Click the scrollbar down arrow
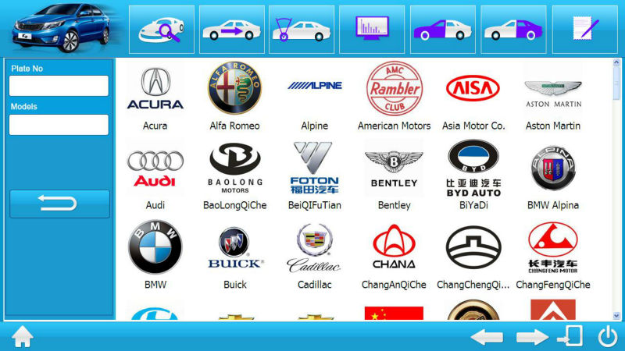 tap(616, 316)
